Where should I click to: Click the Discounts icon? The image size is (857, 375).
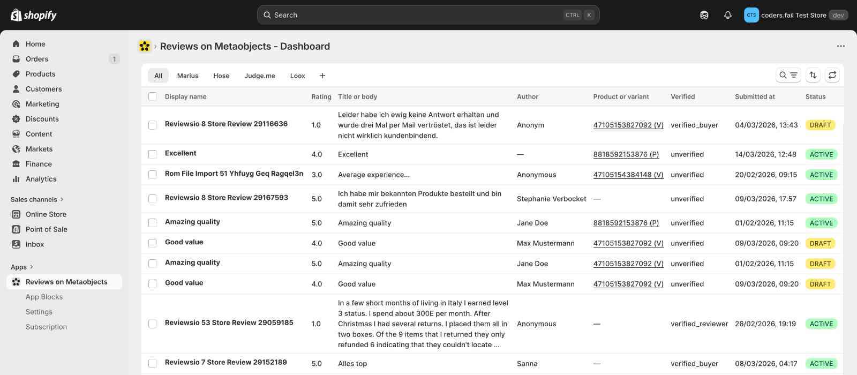click(x=16, y=119)
